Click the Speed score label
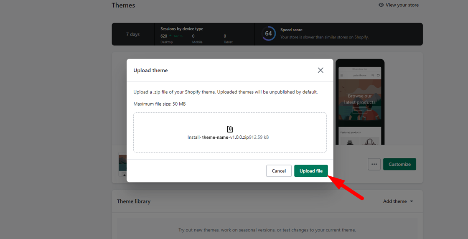468x239 pixels. pos(291,30)
